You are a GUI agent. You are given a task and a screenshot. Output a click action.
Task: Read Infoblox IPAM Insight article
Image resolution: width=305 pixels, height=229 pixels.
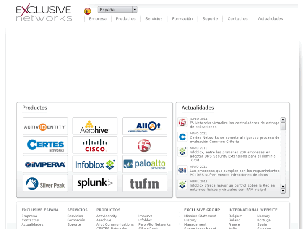click(x=232, y=187)
